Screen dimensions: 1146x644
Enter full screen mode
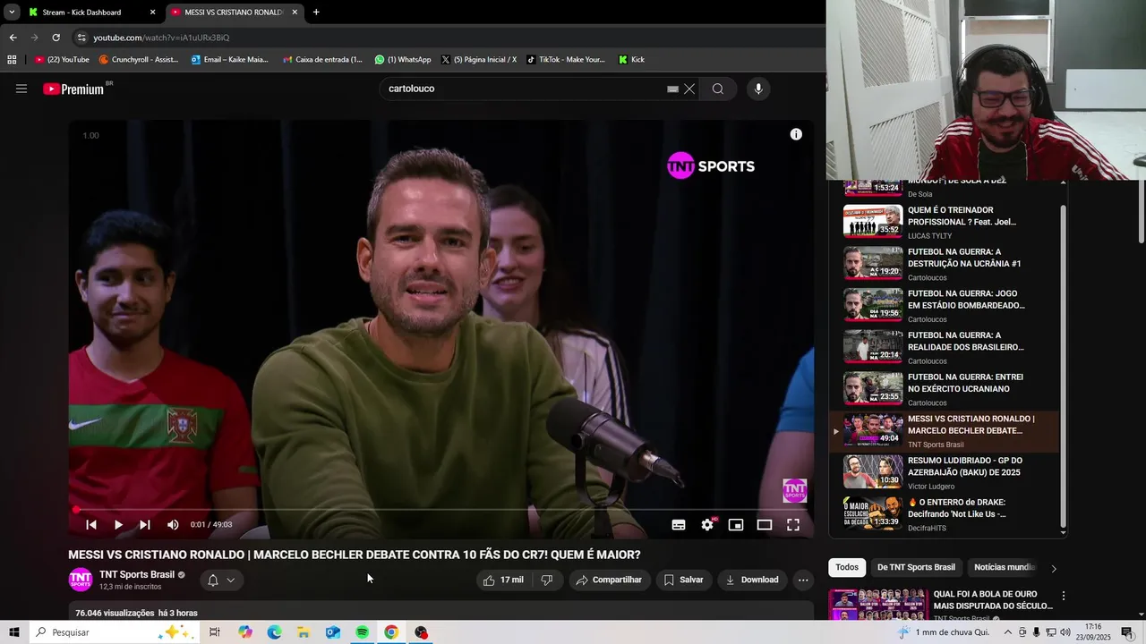(x=793, y=525)
